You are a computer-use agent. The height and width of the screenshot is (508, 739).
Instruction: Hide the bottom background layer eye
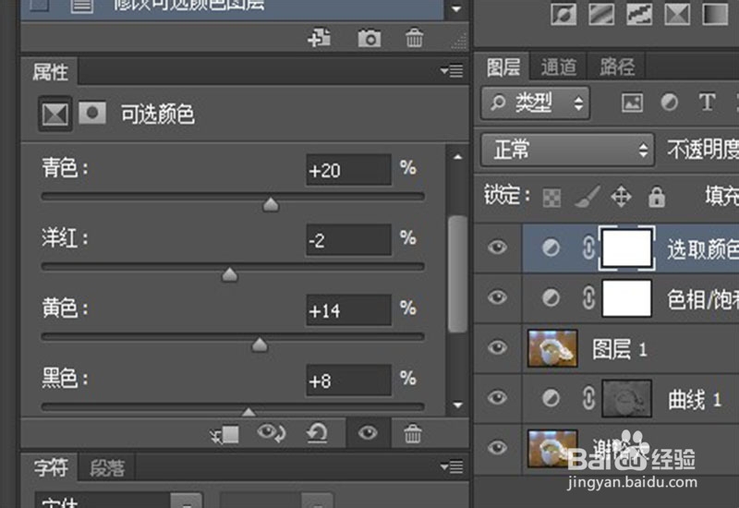(497, 448)
